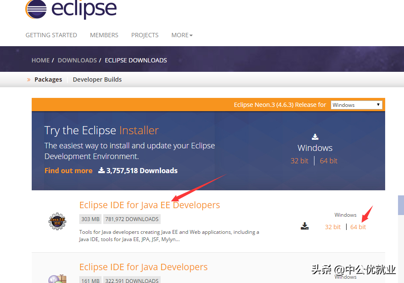Click the Find out more link
The height and width of the screenshot is (283, 404).
click(68, 170)
